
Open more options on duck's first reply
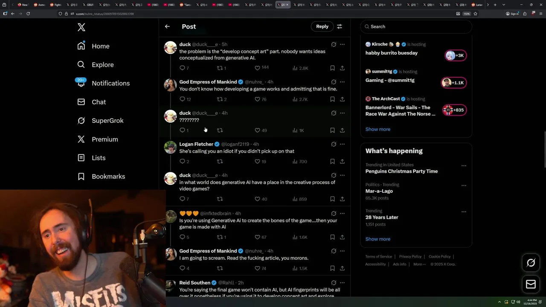point(342,44)
